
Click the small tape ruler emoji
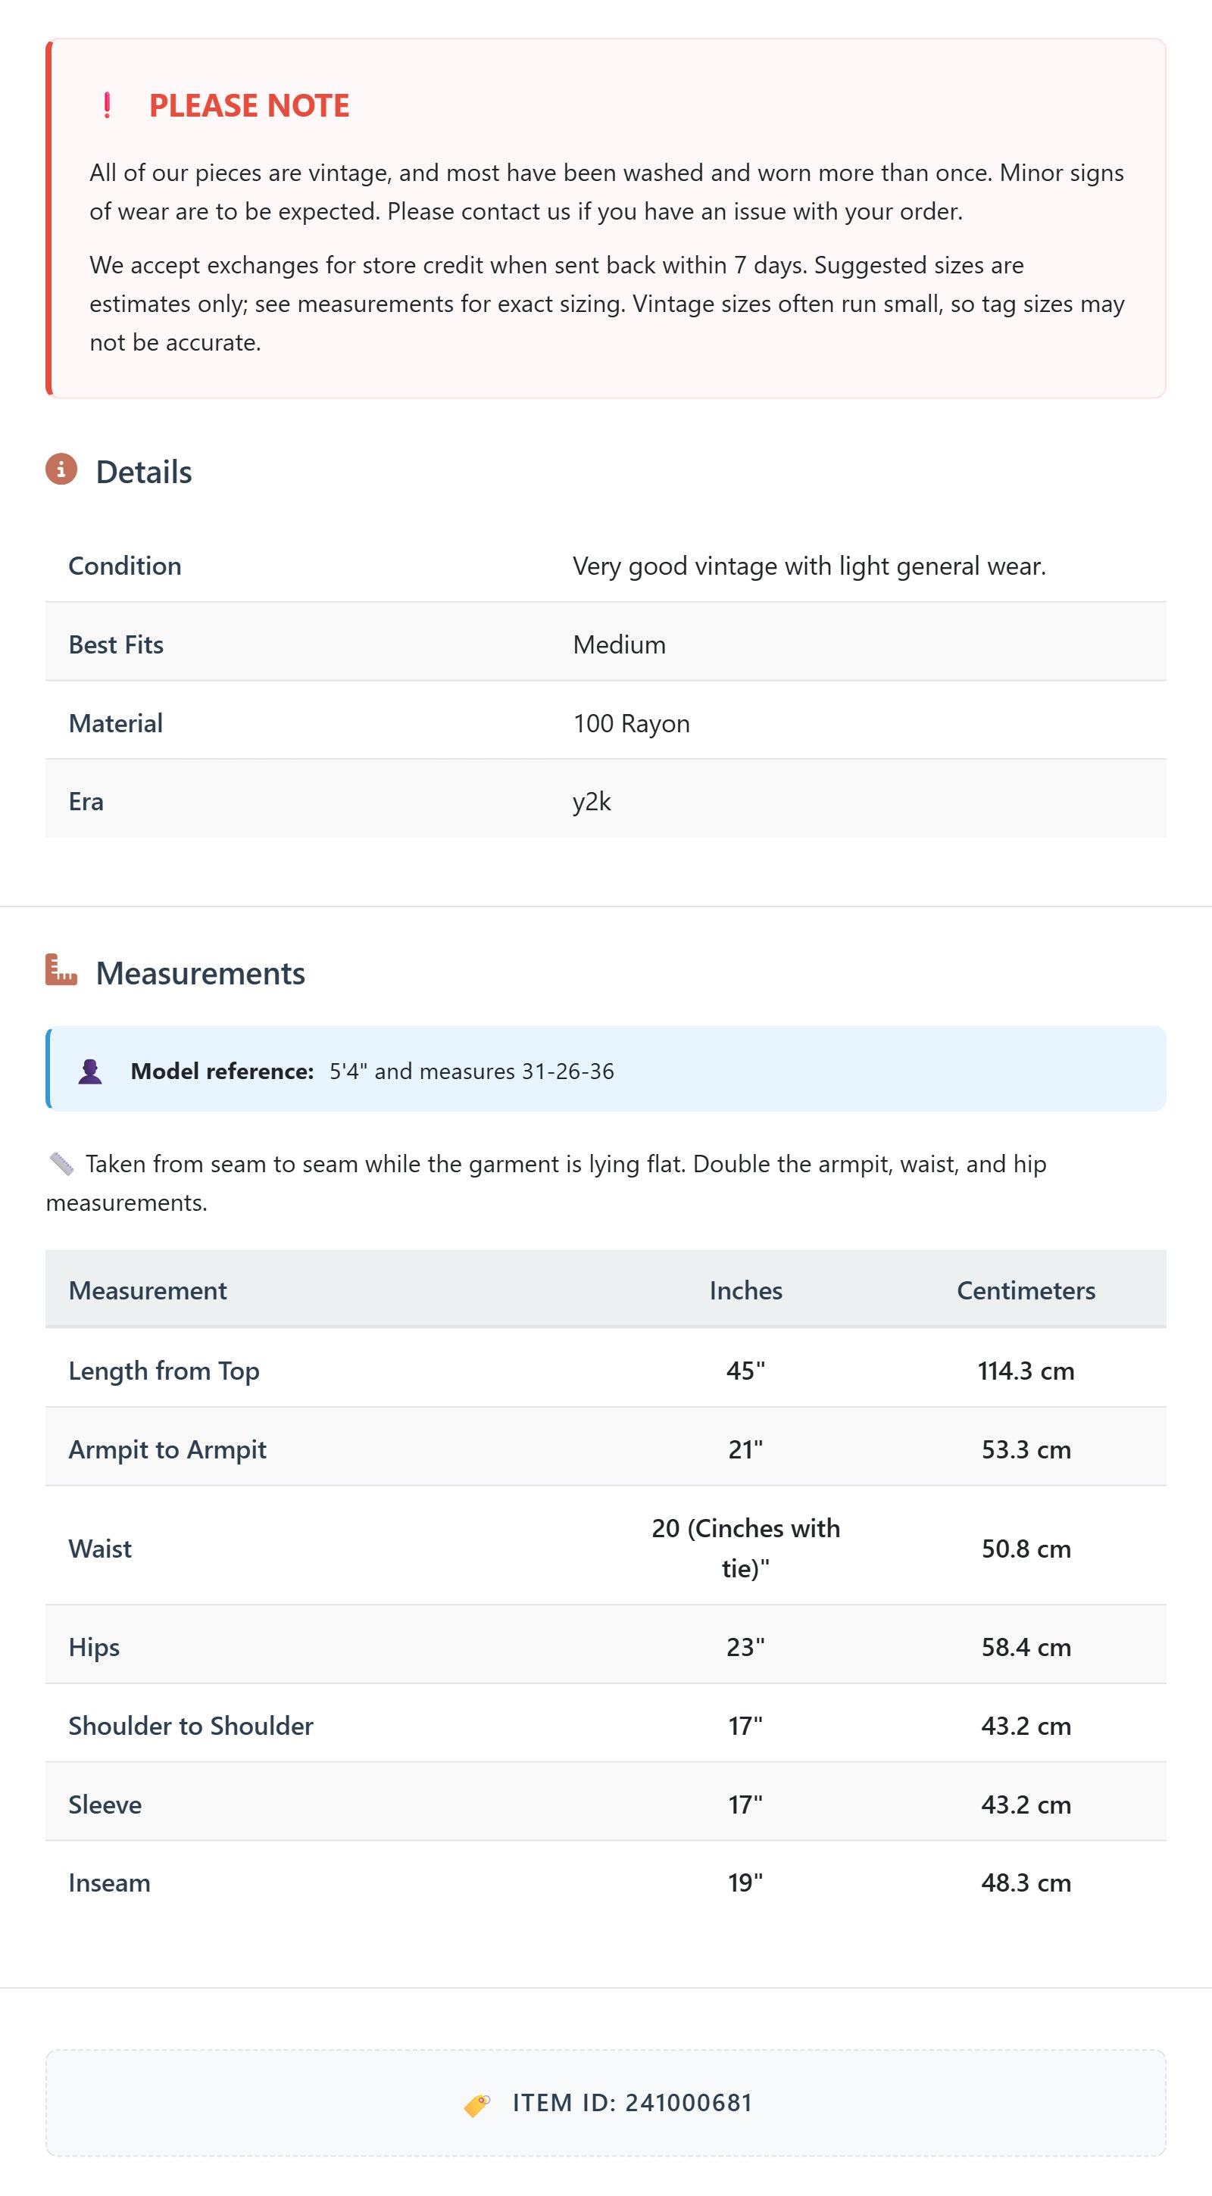pyautogui.click(x=61, y=1164)
